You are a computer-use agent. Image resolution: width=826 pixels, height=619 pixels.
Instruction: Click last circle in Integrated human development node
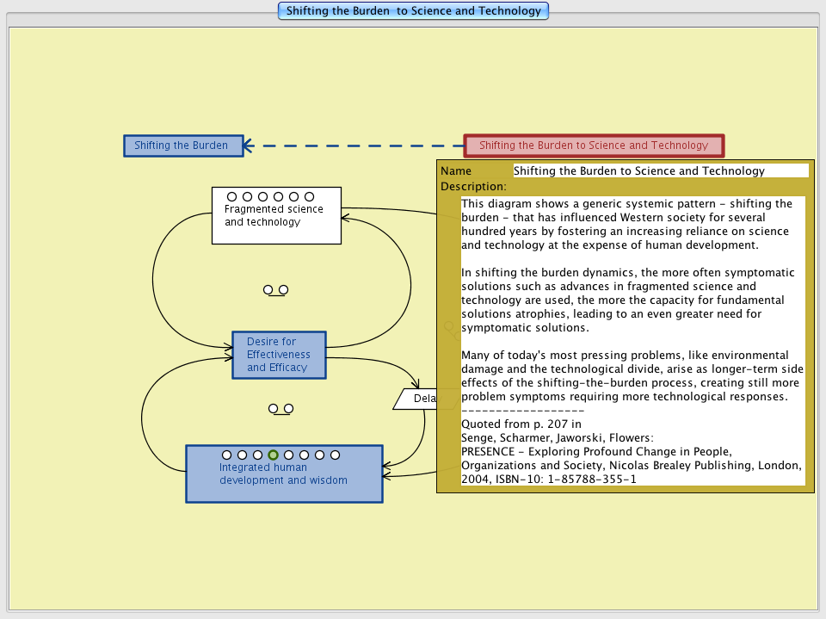336,455
